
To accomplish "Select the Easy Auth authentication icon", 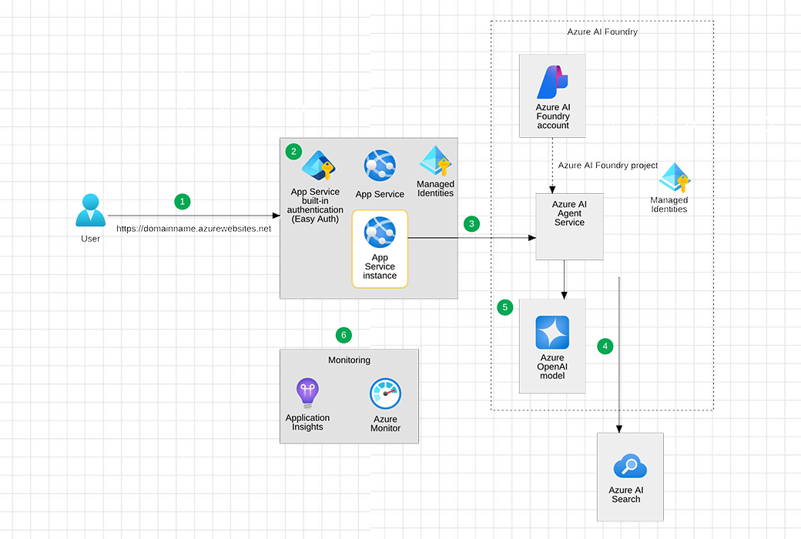I will tap(318, 166).
